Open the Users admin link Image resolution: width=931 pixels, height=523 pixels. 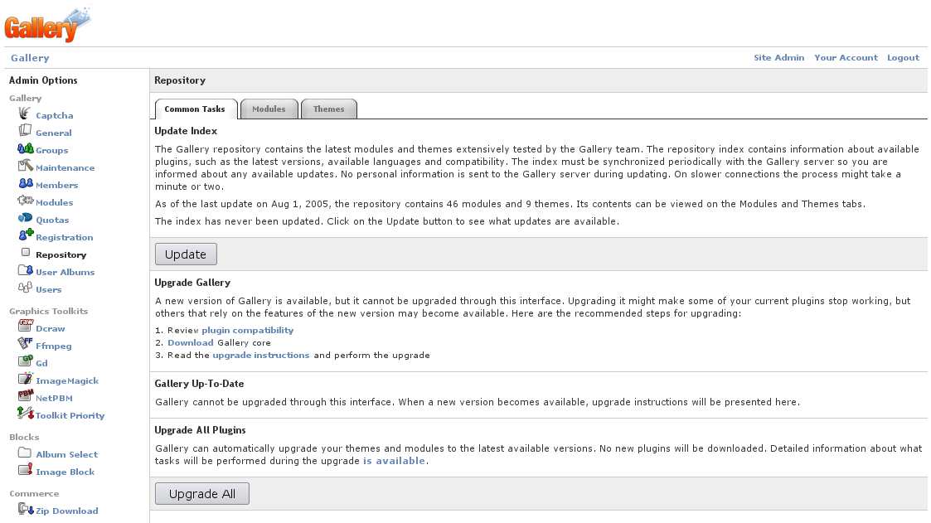click(49, 290)
